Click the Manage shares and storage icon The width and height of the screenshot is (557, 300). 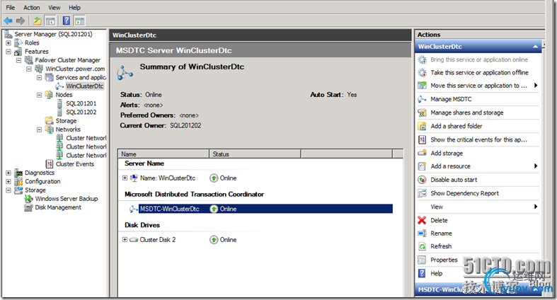[422, 112]
